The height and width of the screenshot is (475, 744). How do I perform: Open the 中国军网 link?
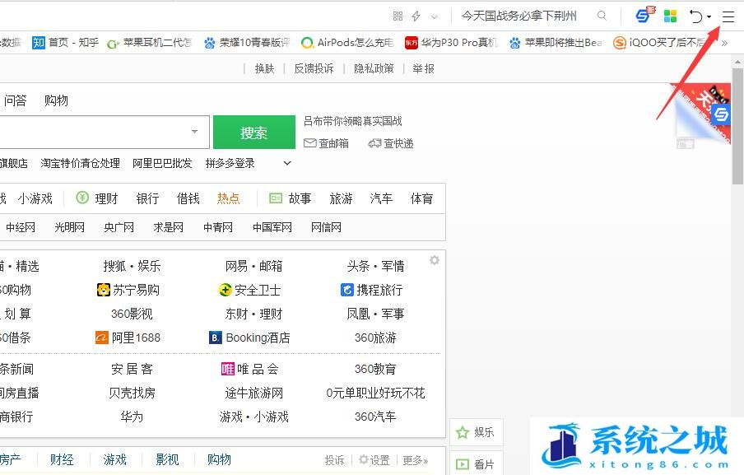(x=272, y=227)
